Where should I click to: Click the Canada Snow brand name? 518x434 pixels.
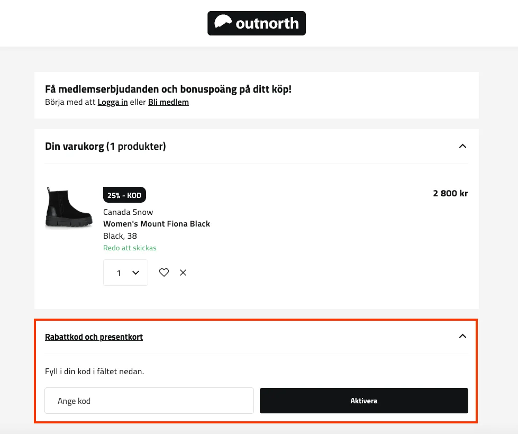coord(128,212)
